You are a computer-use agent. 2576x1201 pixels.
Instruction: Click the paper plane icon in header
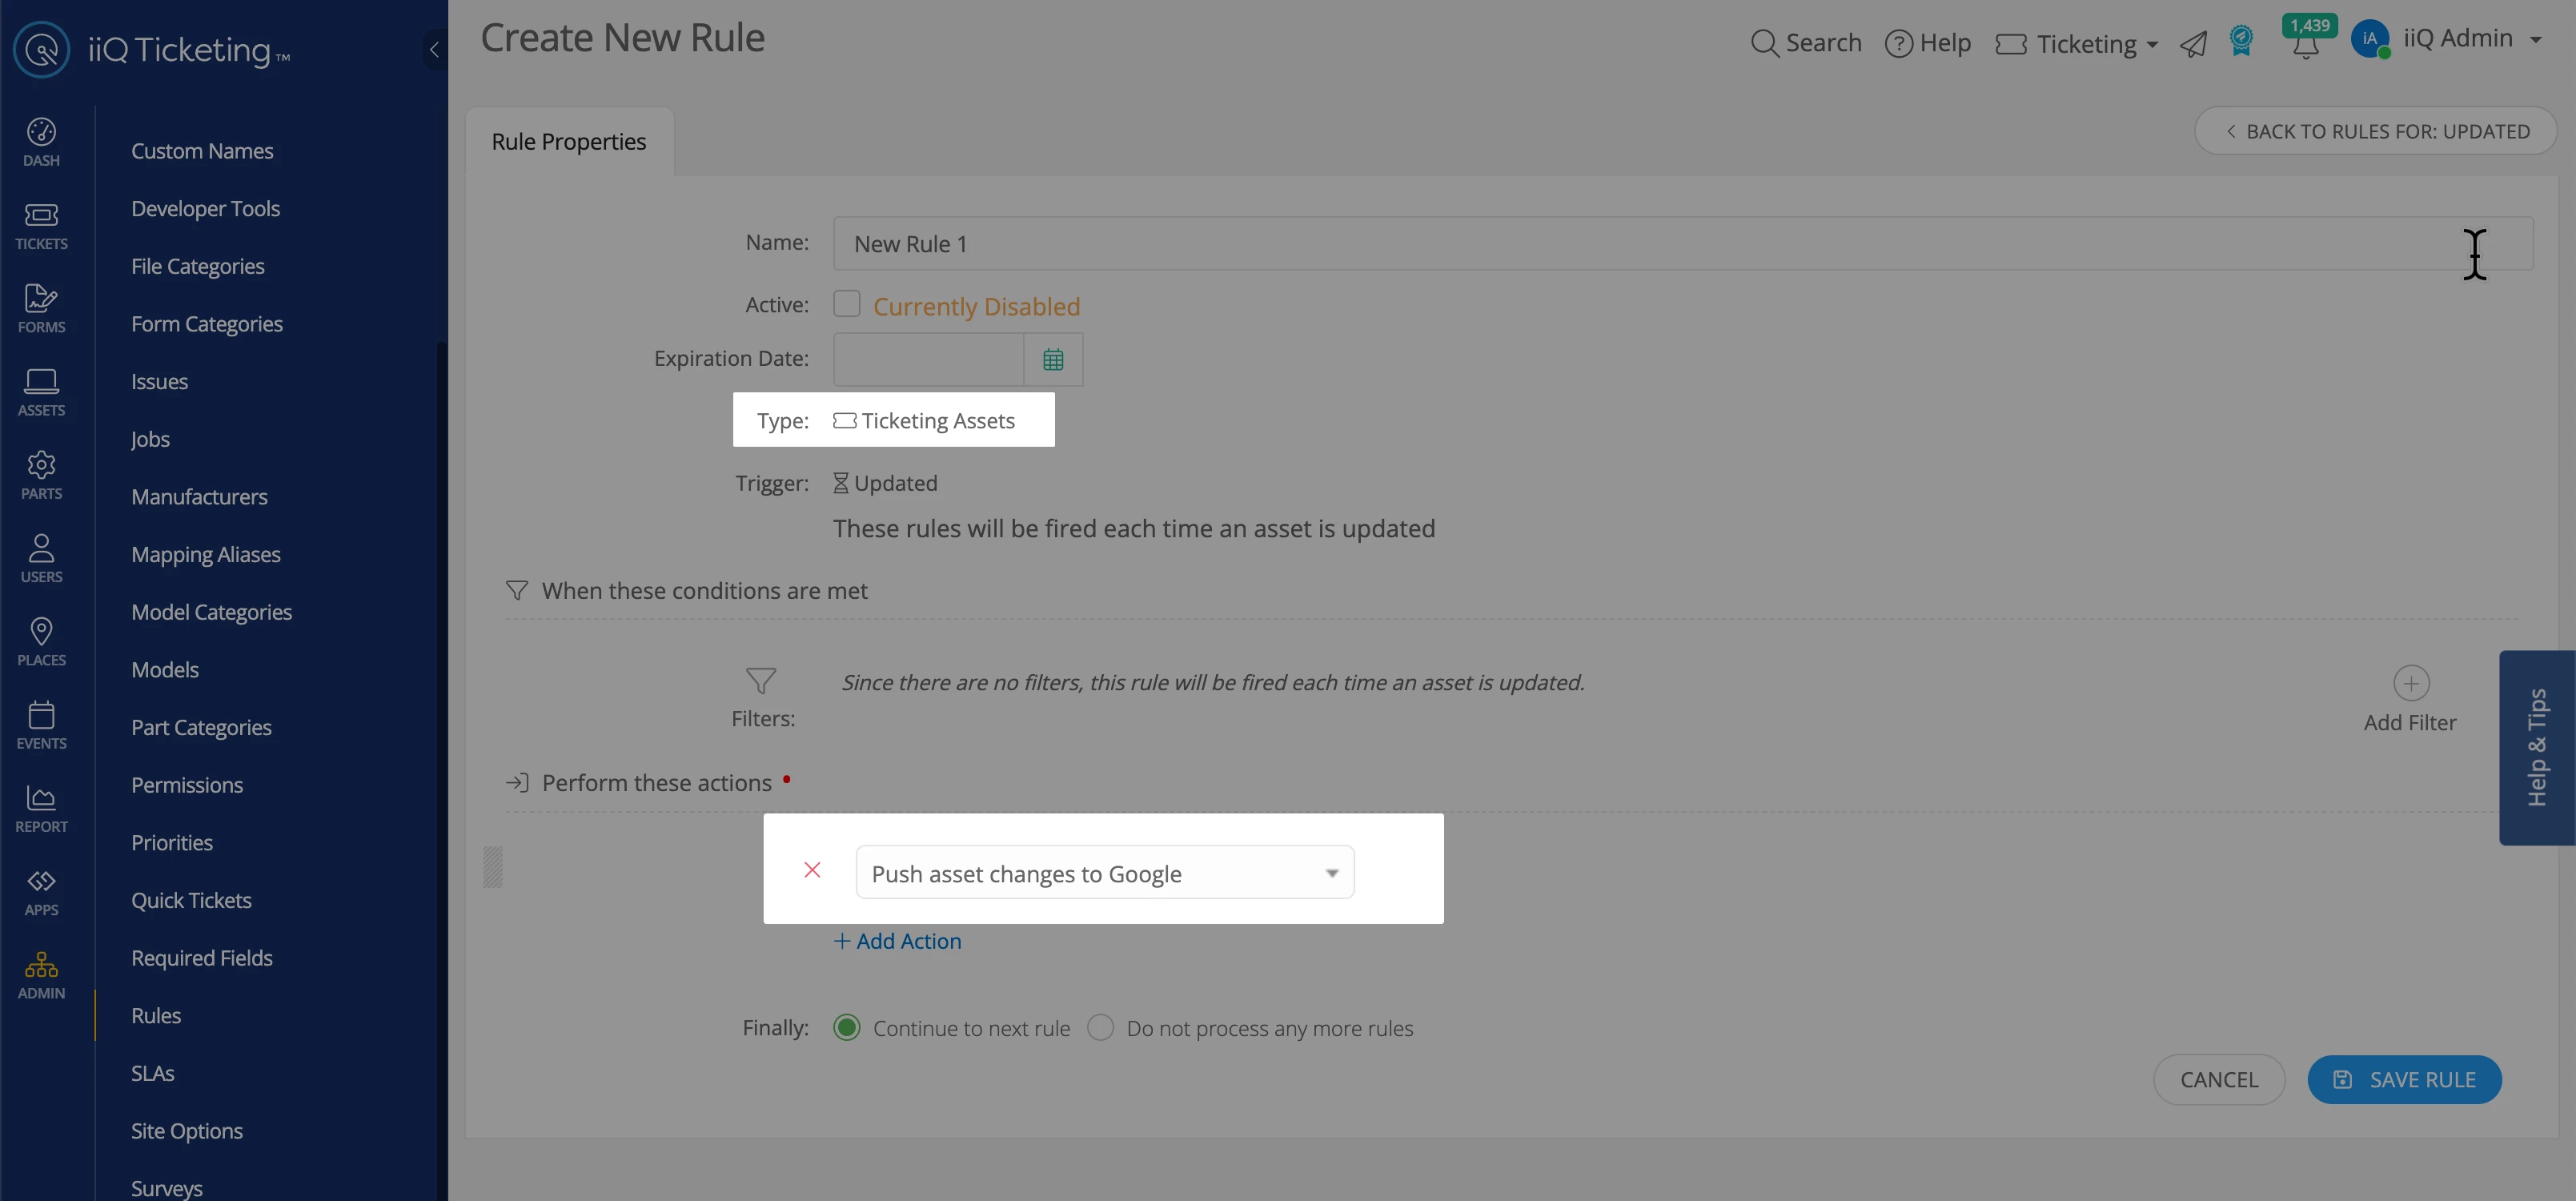[2193, 45]
